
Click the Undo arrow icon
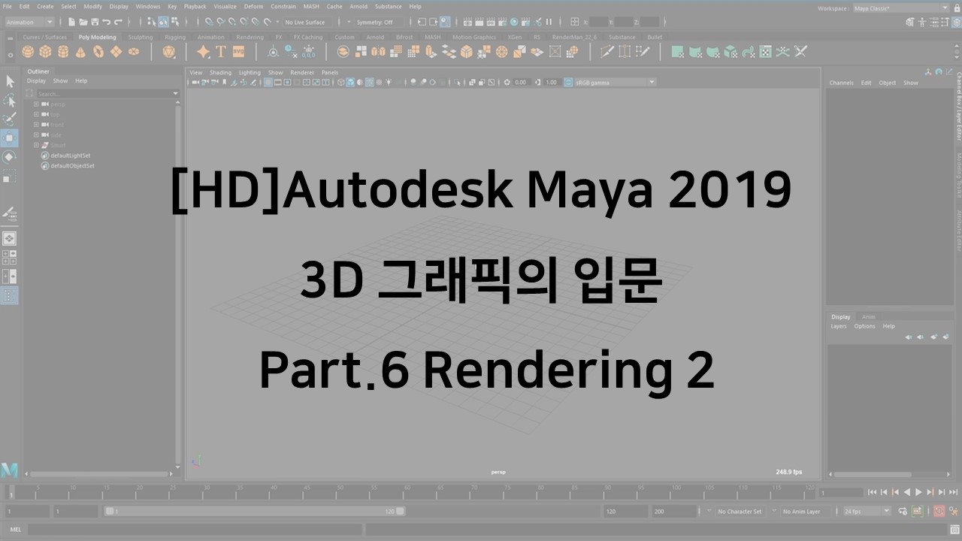(x=106, y=22)
